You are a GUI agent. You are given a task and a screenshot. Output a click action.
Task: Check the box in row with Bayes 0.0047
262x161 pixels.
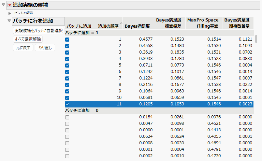67,124
